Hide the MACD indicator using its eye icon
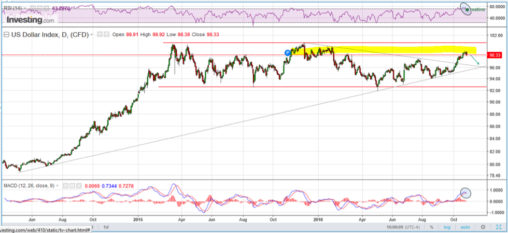Image resolution: width=508 pixels, height=233 pixels. (x=66, y=185)
